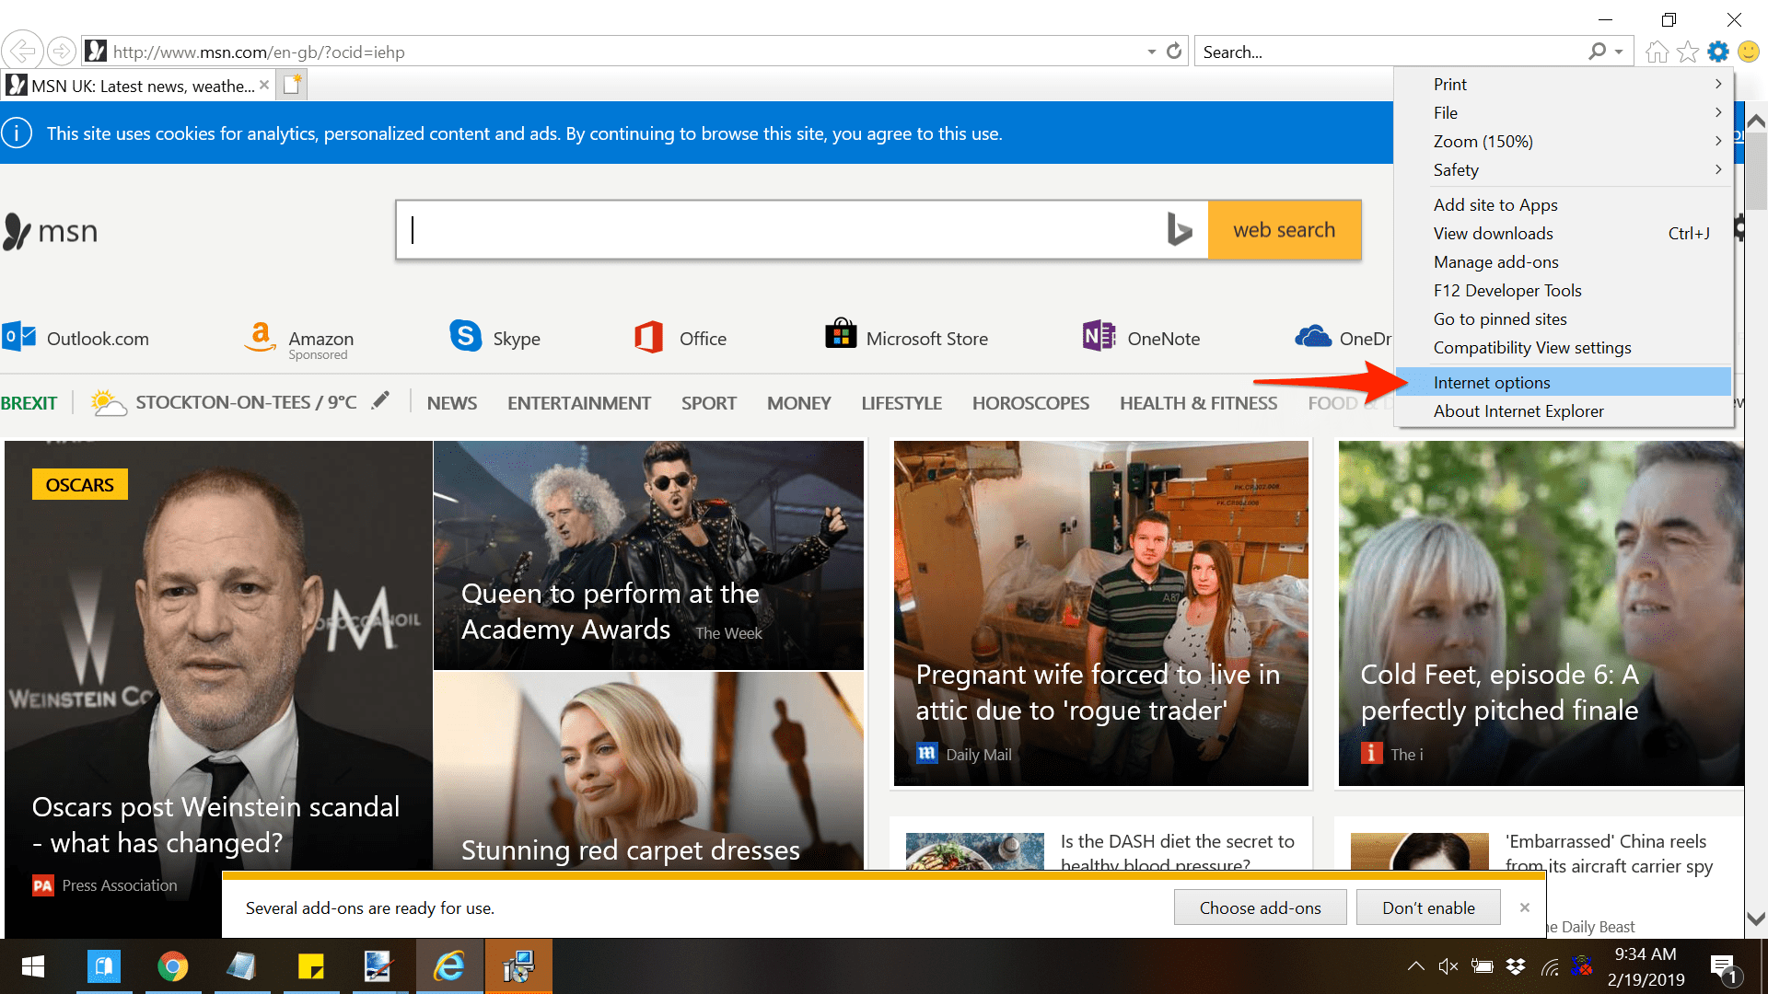Click the web search button

(1284, 229)
